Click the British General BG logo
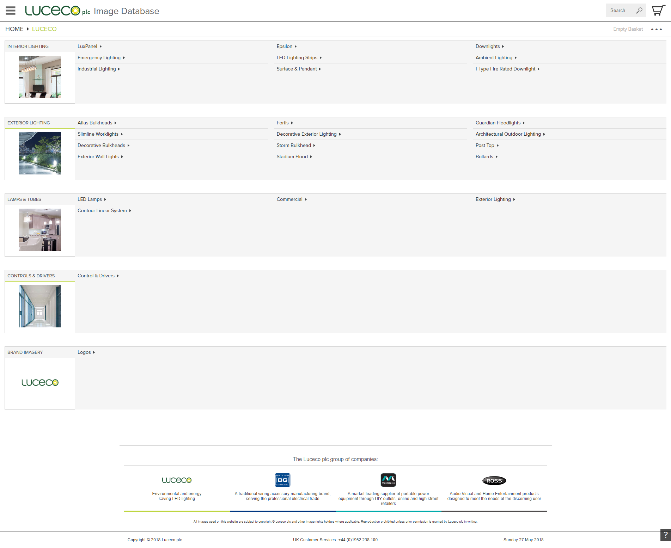This screenshot has height=548, width=671. [282, 480]
